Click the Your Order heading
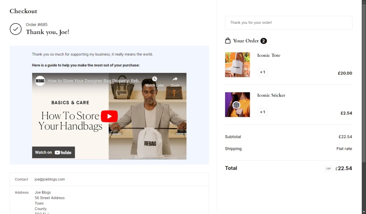Viewport: 366px width, 214px height. click(x=246, y=41)
